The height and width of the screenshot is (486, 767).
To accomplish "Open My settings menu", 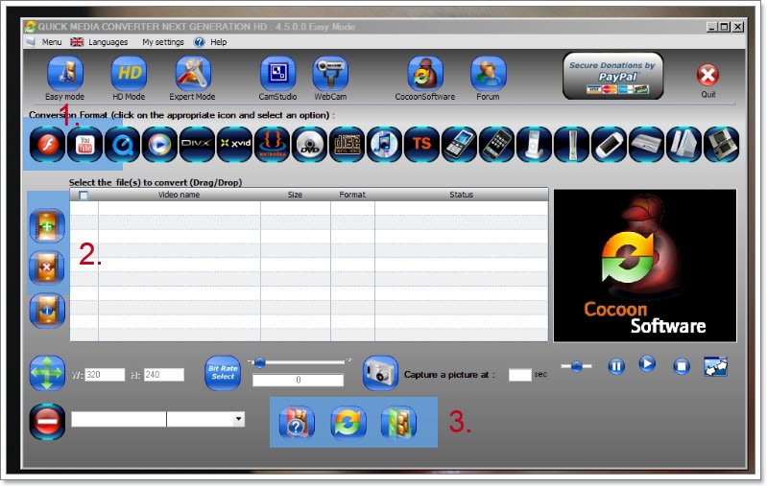I will (163, 42).
